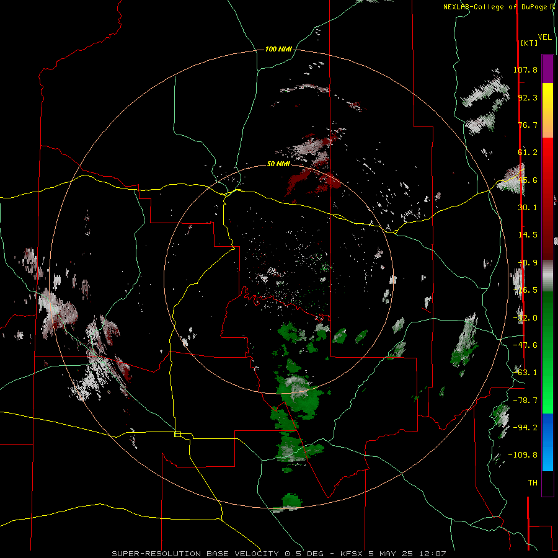Select the -109.8 scale value
Screen dimensions: 558x558
pyautogui.click(x=523, y=455)
